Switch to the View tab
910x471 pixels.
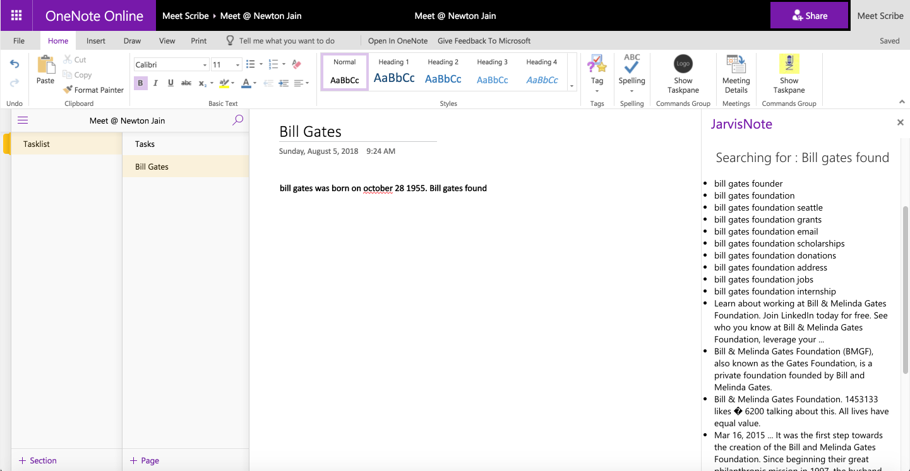point(167,40)
